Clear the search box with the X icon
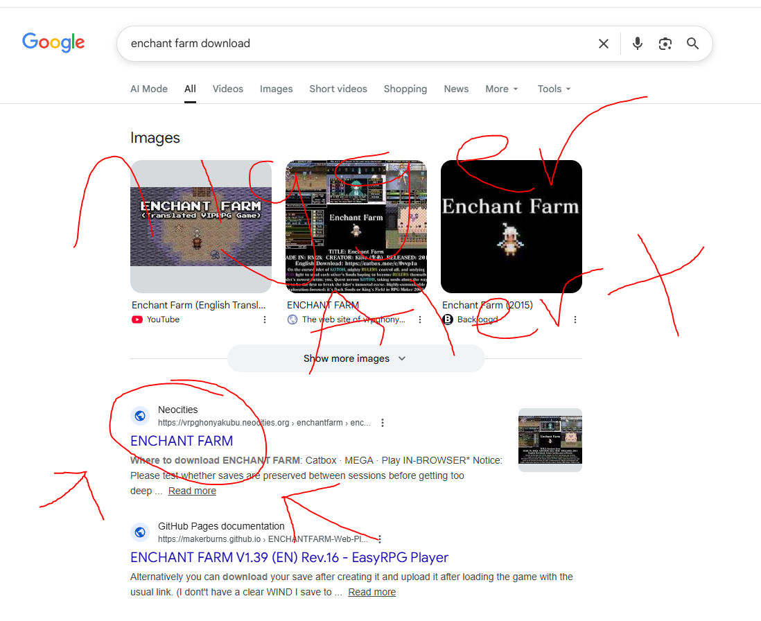761x621 pixels. [x=603, y=44]
